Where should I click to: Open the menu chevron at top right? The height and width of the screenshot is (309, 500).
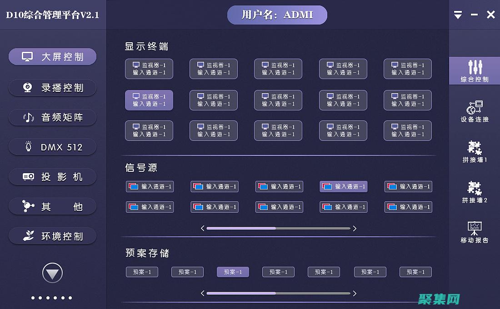[458, 15]
